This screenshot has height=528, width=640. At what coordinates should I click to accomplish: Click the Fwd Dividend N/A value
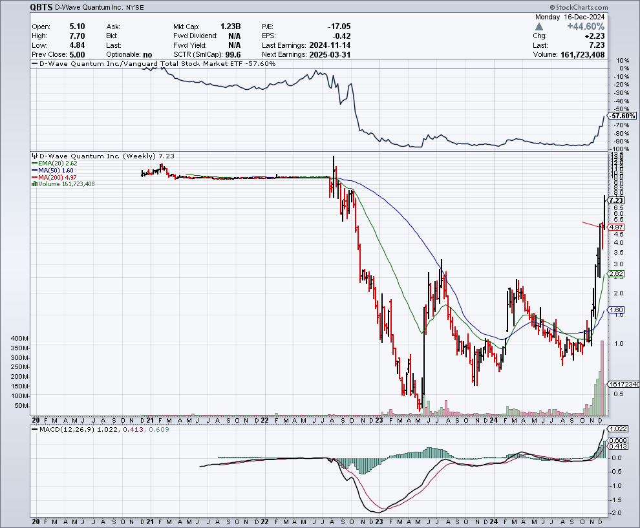point(234,36)
